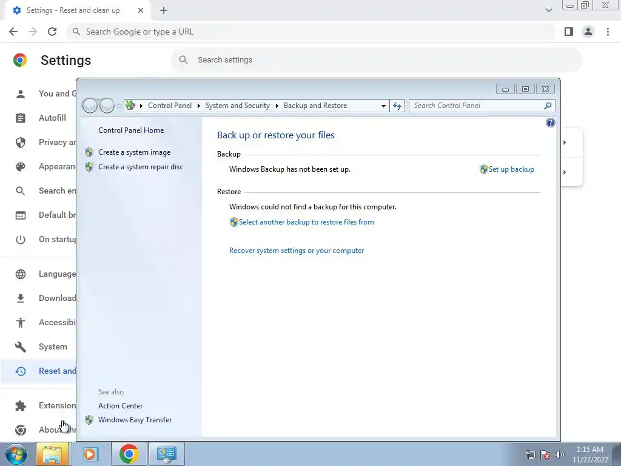Click the System wrench icon in Chrome sidebar

click(21, 346)
